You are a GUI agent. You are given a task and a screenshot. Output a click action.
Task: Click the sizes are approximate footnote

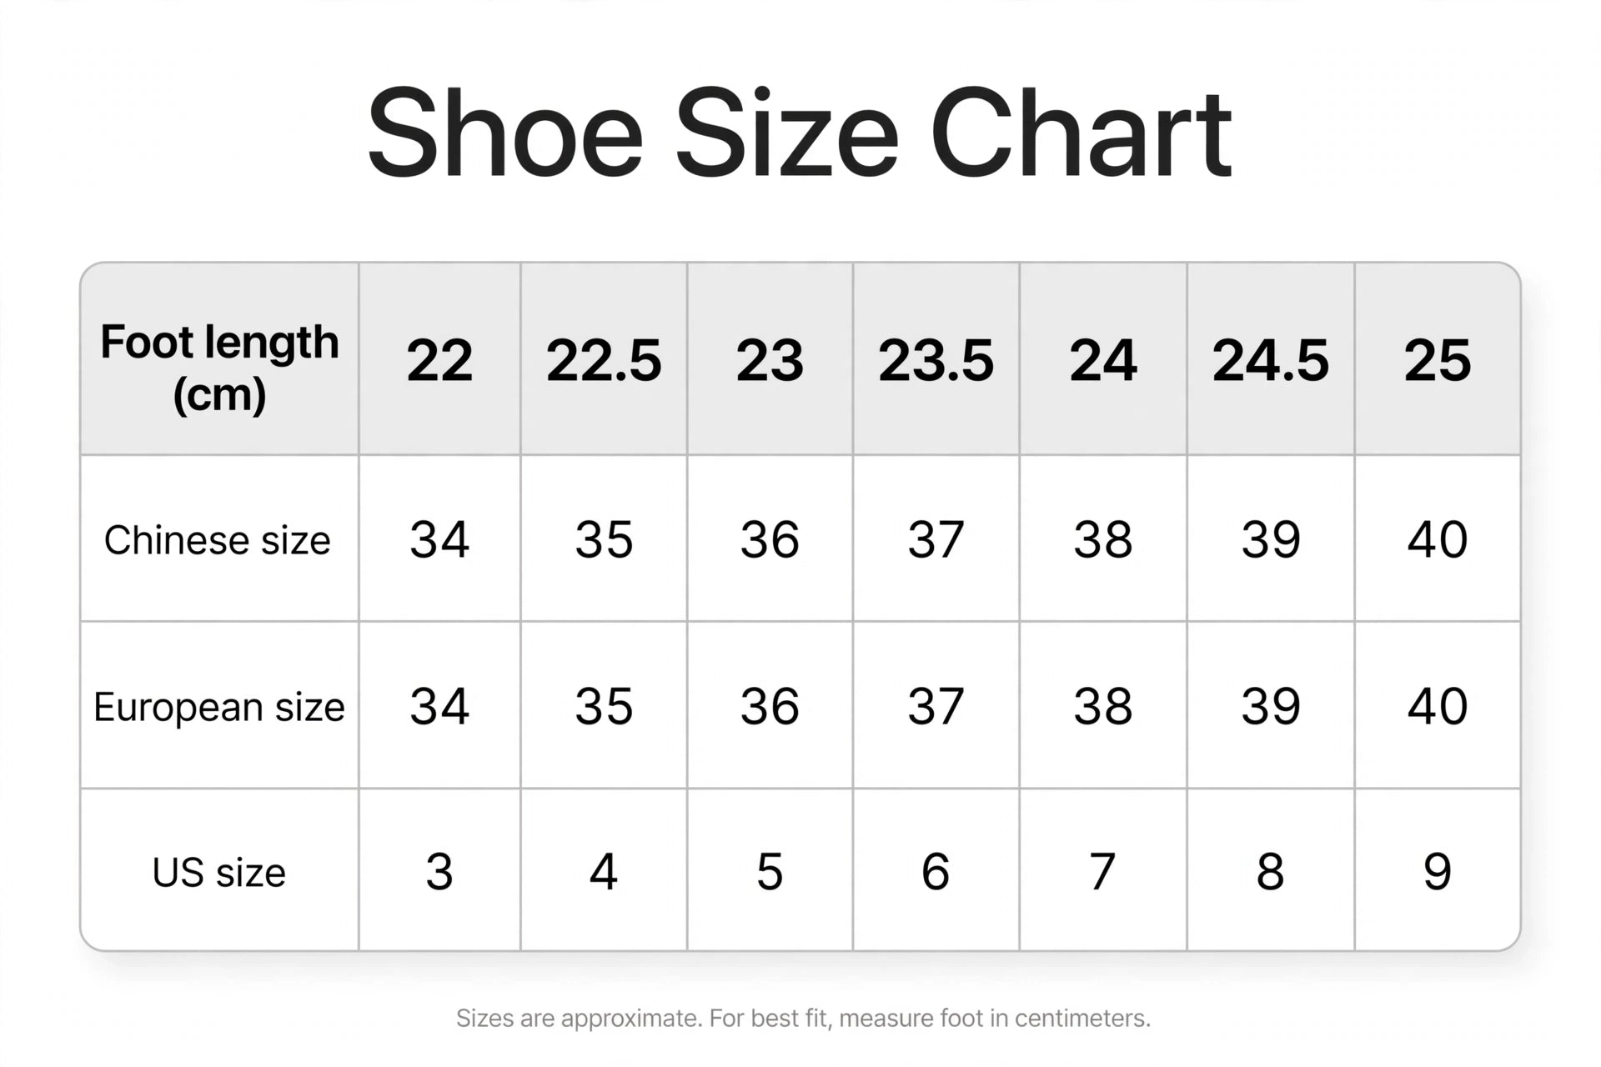pyautogui.click(x=803, y=1018)
